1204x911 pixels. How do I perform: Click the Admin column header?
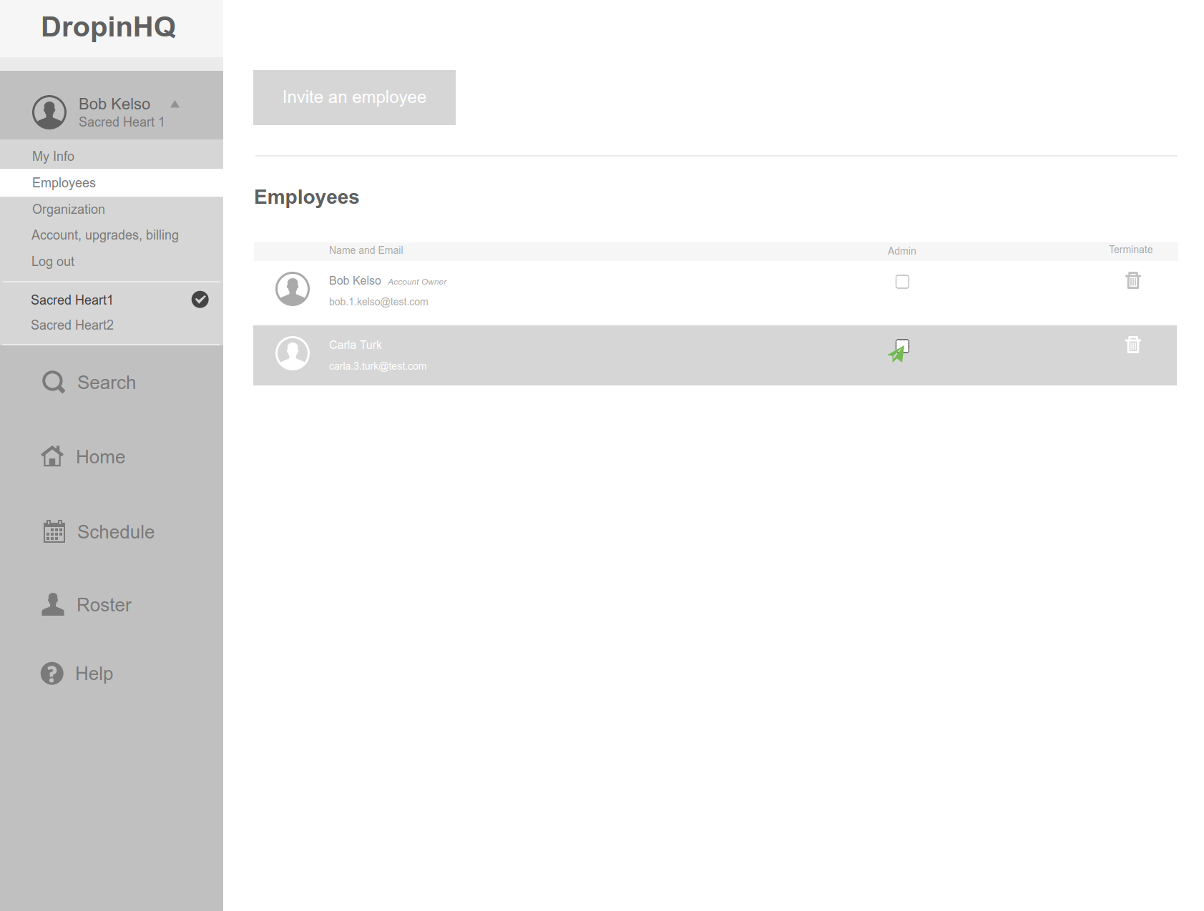click(x=901, y=251)
